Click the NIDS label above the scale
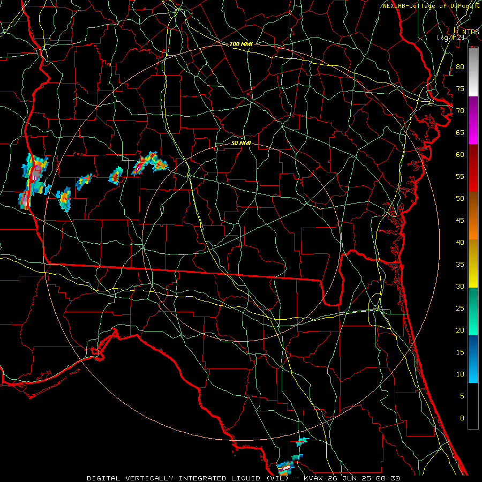Image resolution: width=482 pixels, height=482 pixels. click(x=470, y=32)
